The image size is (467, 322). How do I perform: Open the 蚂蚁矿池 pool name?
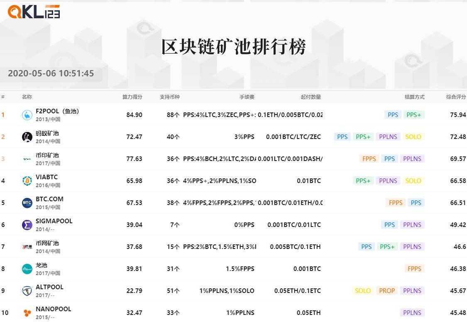click(47, 133)
